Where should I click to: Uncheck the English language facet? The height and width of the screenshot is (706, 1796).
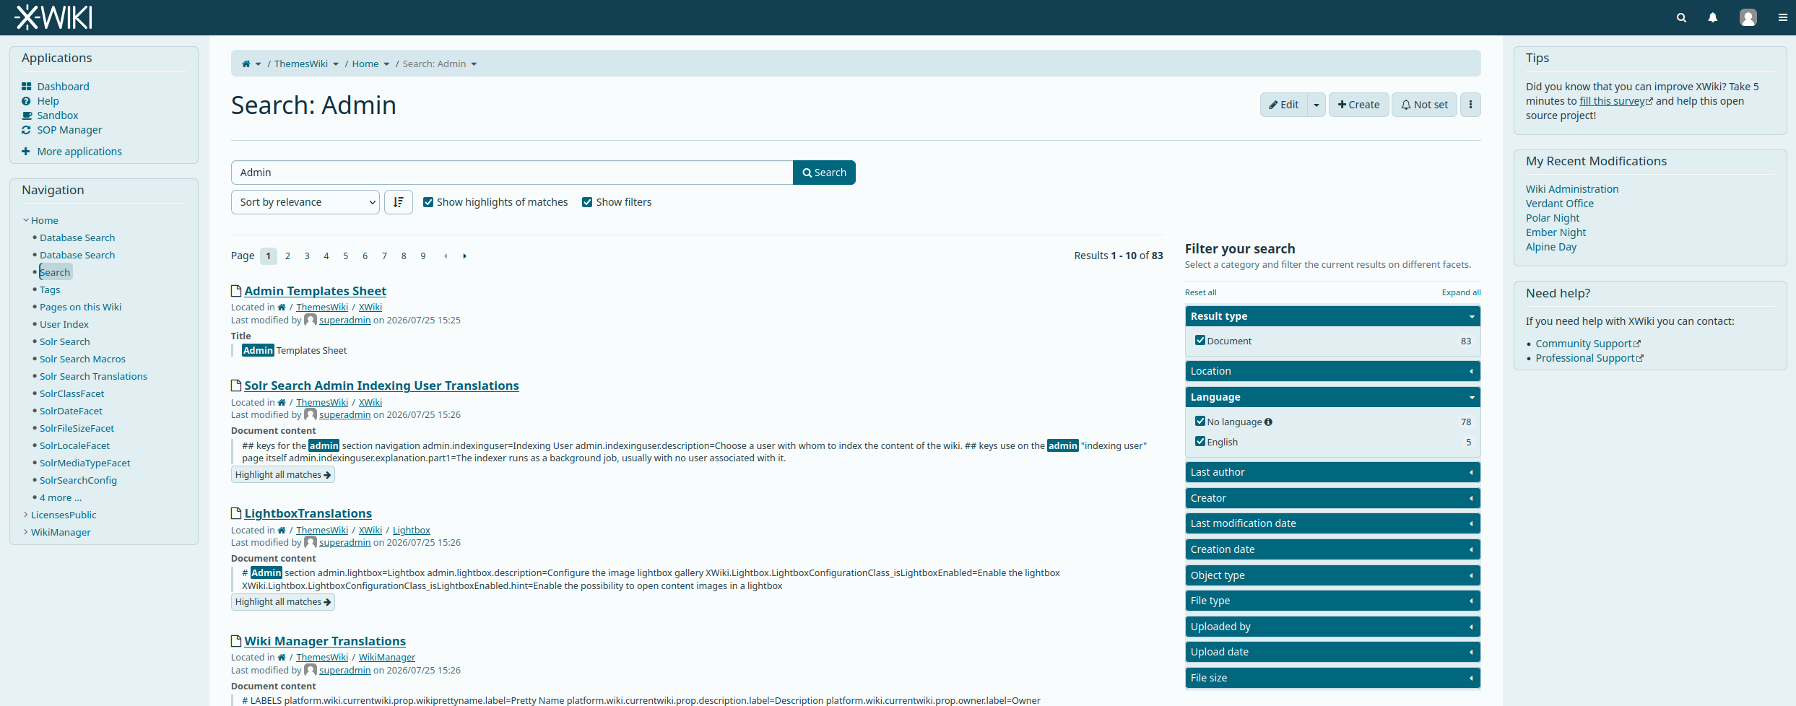pos(1199,441)
